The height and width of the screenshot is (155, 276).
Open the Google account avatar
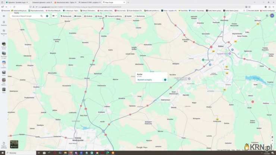coord(272,16)
